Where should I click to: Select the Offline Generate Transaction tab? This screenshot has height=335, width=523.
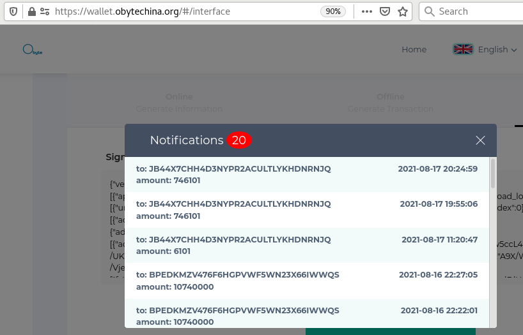pos(390,103)
